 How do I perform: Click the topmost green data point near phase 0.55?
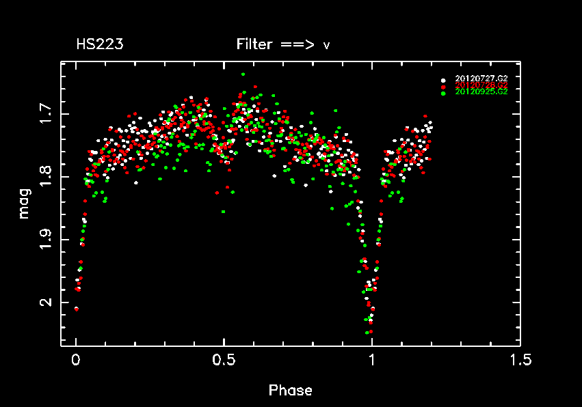click(243, 74)
